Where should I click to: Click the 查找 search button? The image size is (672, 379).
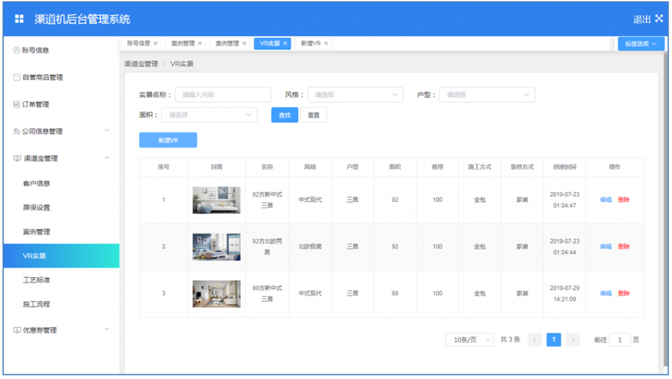[285, 115]
